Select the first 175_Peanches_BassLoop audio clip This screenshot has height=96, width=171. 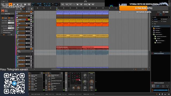[x=69, y=48]
